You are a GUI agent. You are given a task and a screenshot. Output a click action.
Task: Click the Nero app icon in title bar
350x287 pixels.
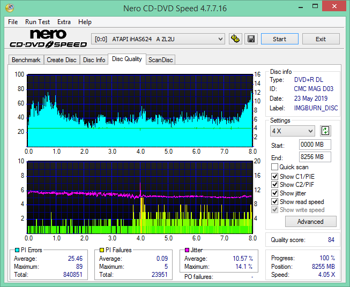pyautogui.click(x=10, y=8)
